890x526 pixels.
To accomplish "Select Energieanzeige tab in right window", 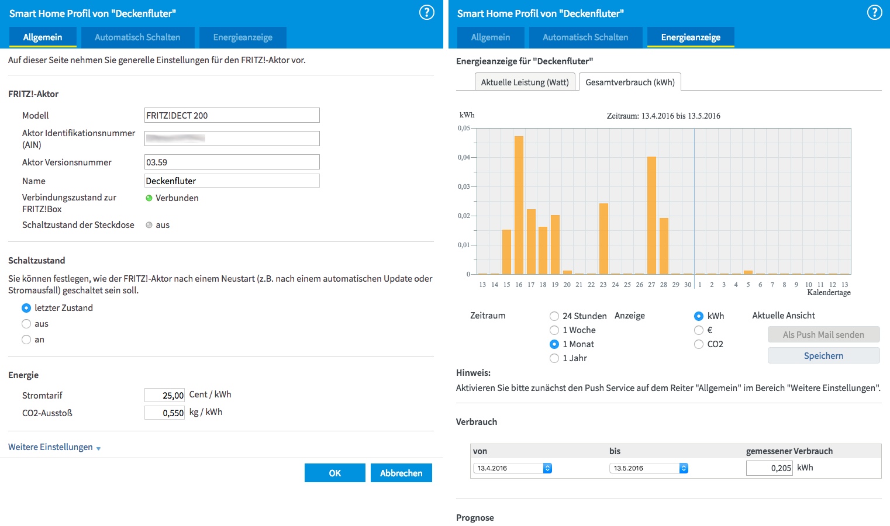I will (x=691, y=37).
